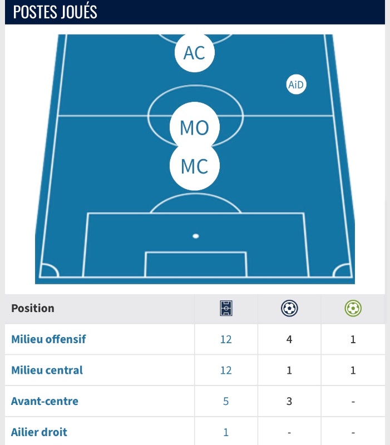
Task: Click the green assists ball icon header
Action: click(353, 308)
